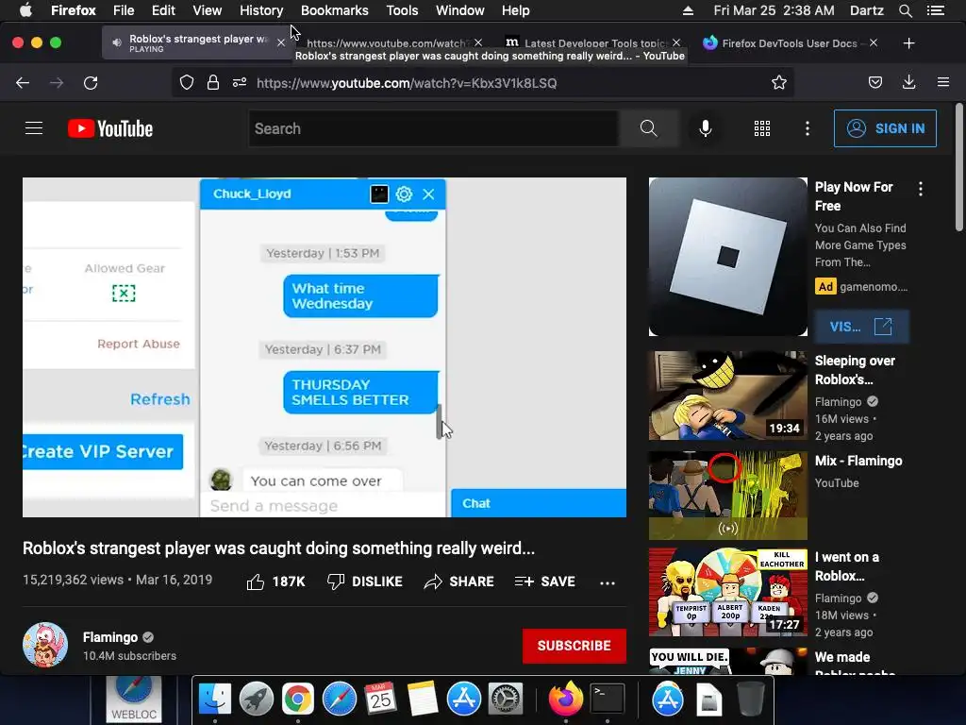Image resolution: width=966 pixels, height=725 pixels.
Task: Open the tracking protection shield icon
Action: pos(187,83)
